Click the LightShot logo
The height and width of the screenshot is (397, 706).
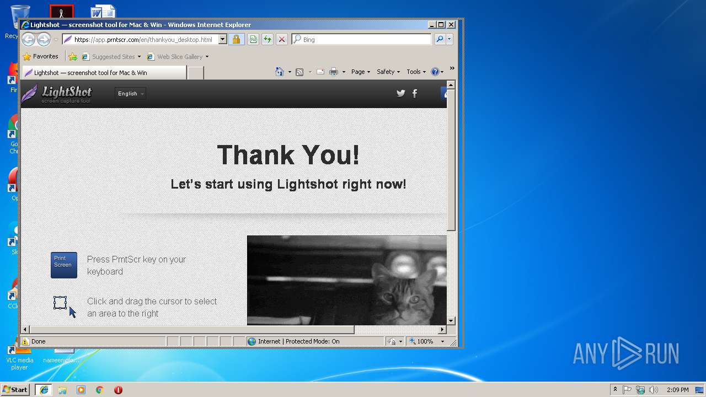coord(57,94)
